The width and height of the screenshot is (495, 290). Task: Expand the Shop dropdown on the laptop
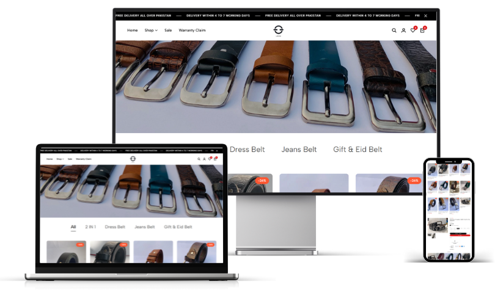(60, 159)
